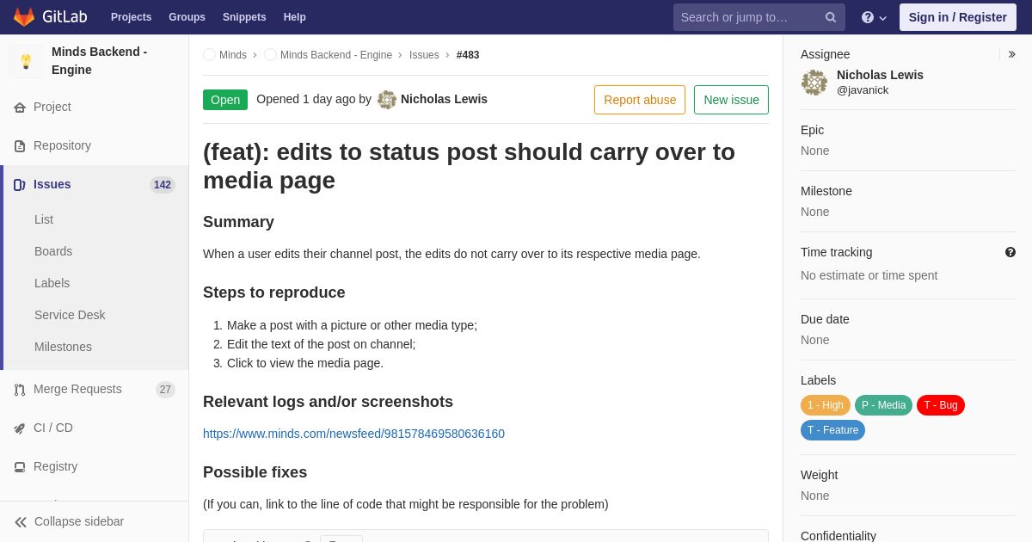Viewport: 1032px width, 542px height.
Task: Click Minds Backend - Engine breadcrumb link
Action: coord(336,55)
